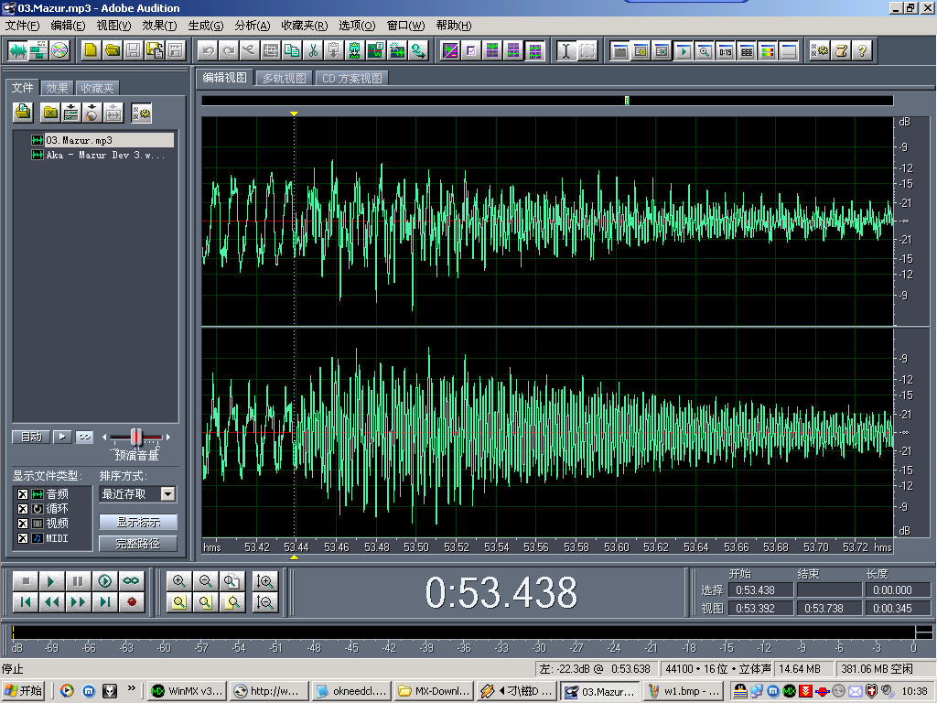Switch to the 效果 panel tab
Viewport: 937px width, 703px height.
pos(58,89)
